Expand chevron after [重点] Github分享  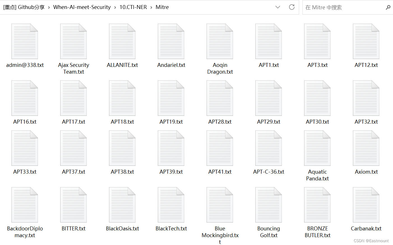[x=49, y=7]
